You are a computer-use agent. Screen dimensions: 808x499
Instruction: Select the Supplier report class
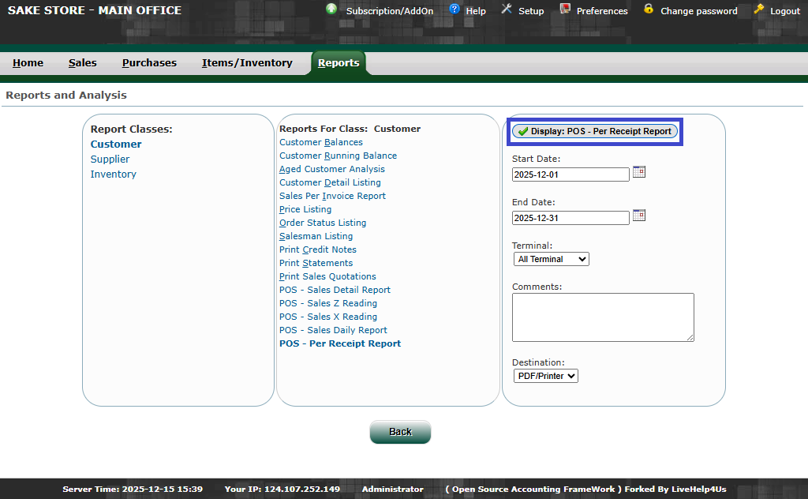pyautogui.click(x=110, y=159)
